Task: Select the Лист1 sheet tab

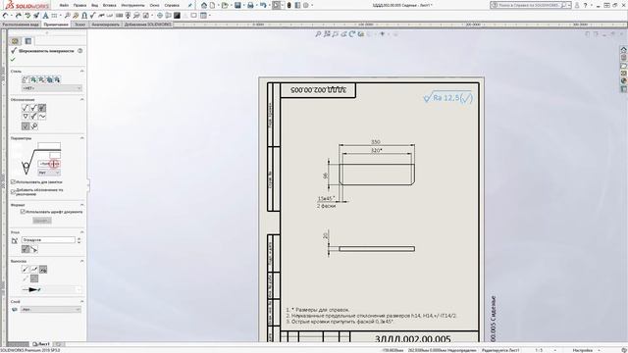Action: pyautogui.click(x=41, y=344)
